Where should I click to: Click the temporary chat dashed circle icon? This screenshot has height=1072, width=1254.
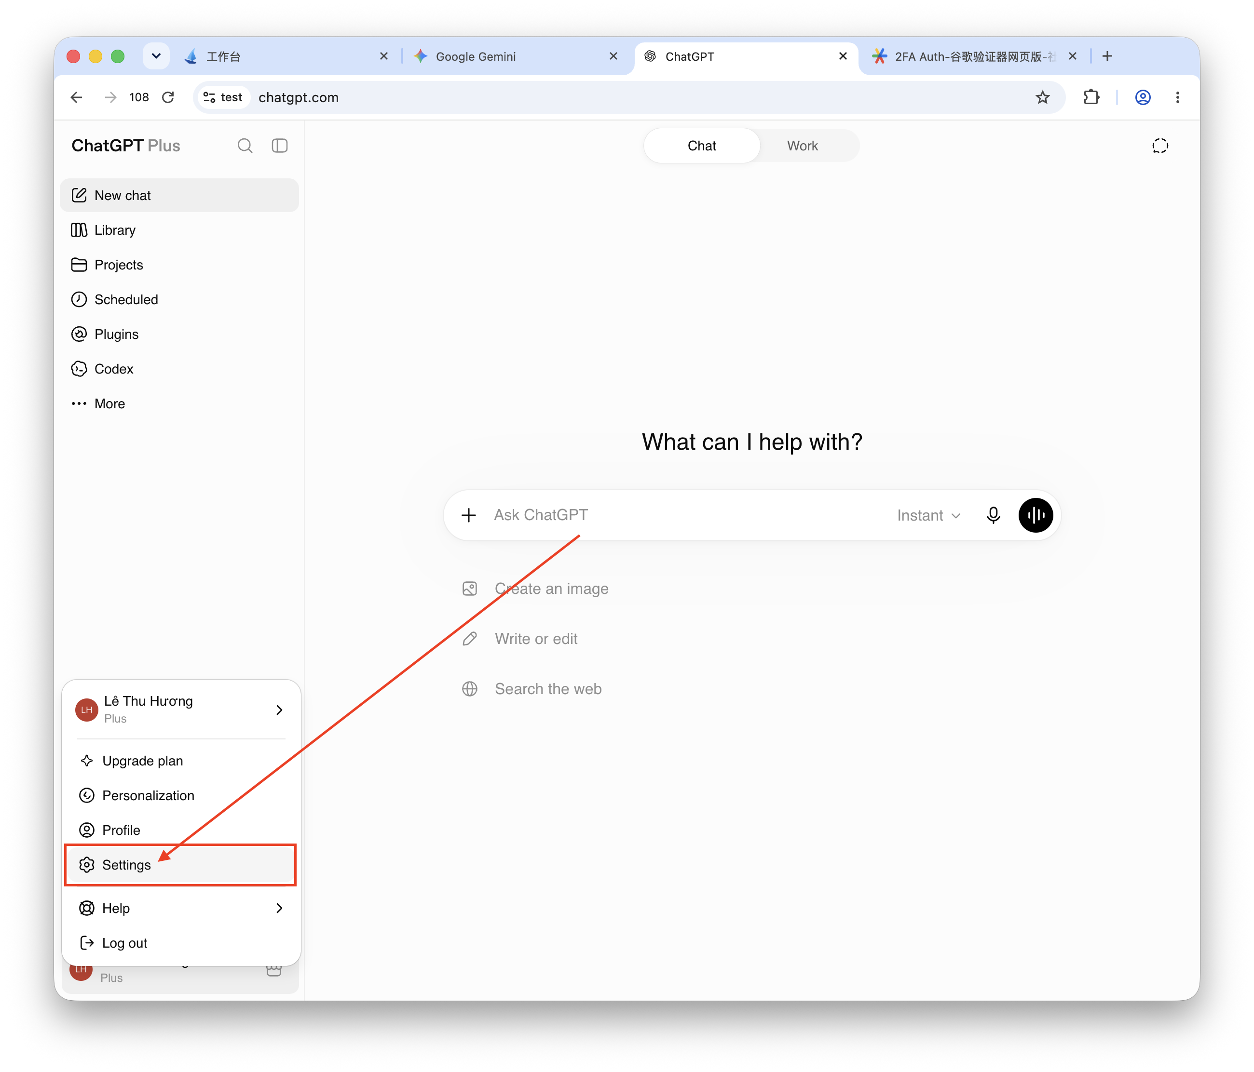(x=1159, y=146)
